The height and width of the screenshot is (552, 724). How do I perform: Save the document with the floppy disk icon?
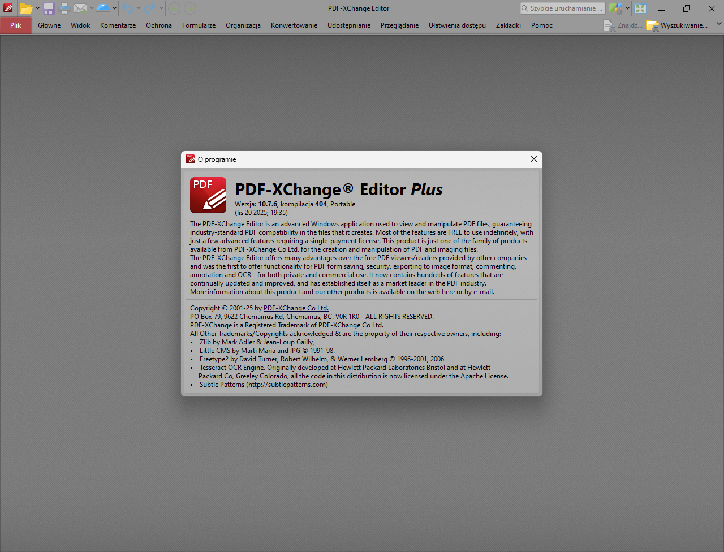click(x=49, y=8)
